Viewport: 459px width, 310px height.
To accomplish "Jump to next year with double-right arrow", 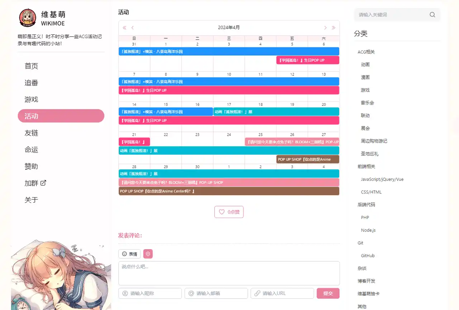I will click(x=333, y=28).
